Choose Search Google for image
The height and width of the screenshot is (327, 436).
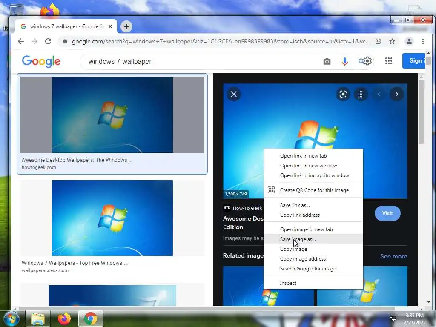(x=313, y=269)
